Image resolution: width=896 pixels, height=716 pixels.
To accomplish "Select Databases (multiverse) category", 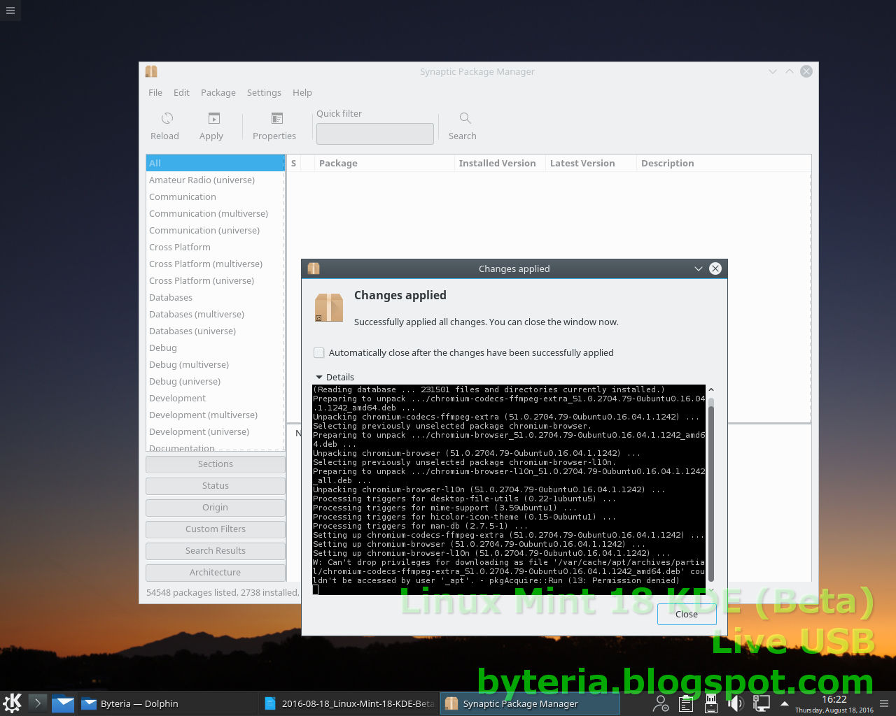I will tap(215, 314).
